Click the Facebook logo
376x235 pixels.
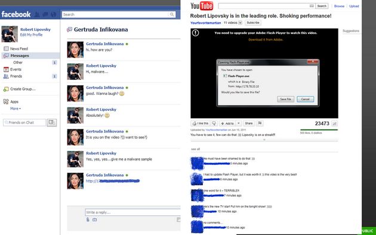[16, 14]
